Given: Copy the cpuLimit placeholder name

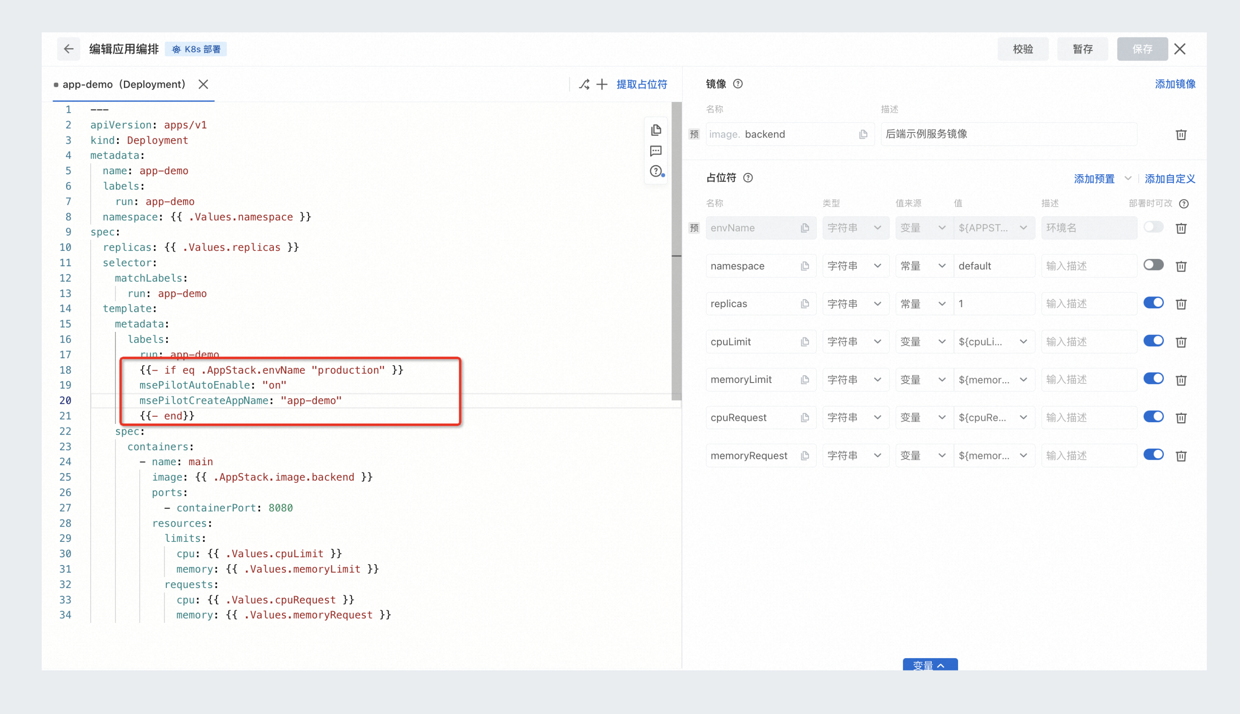Looking at the screenshot, I should [805, 342].
